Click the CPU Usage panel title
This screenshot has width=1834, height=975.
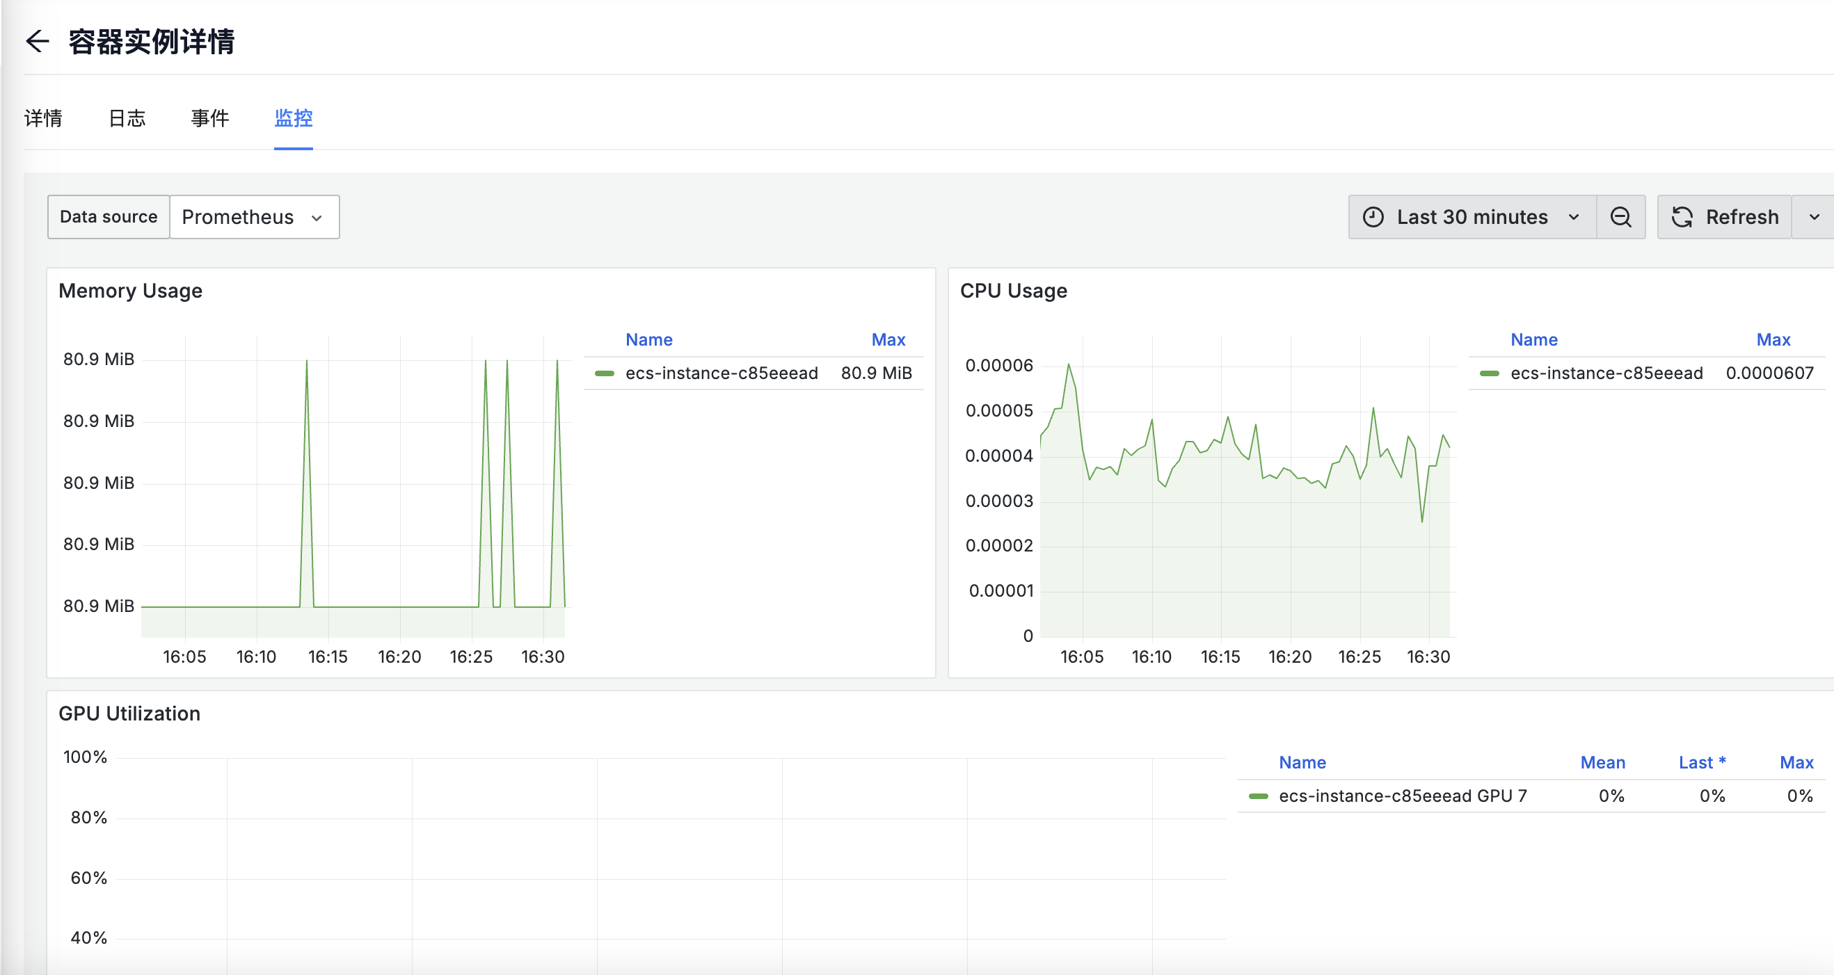(1013, 291)
